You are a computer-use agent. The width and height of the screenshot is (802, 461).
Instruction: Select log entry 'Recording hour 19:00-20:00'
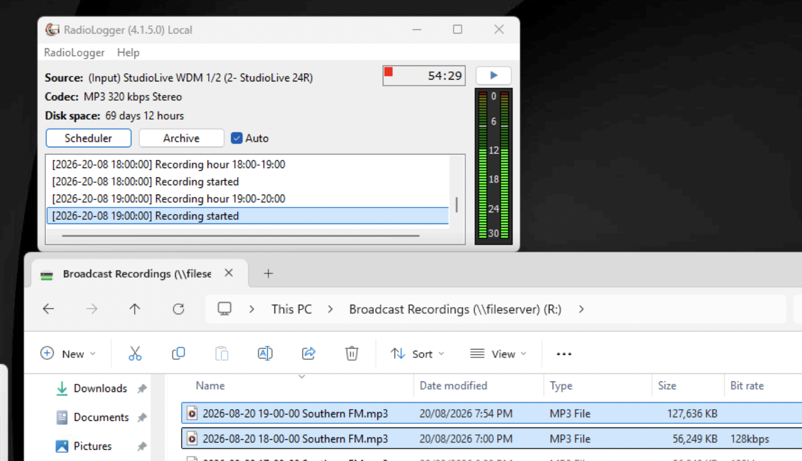pyautogui.click(x=248, y=199)
